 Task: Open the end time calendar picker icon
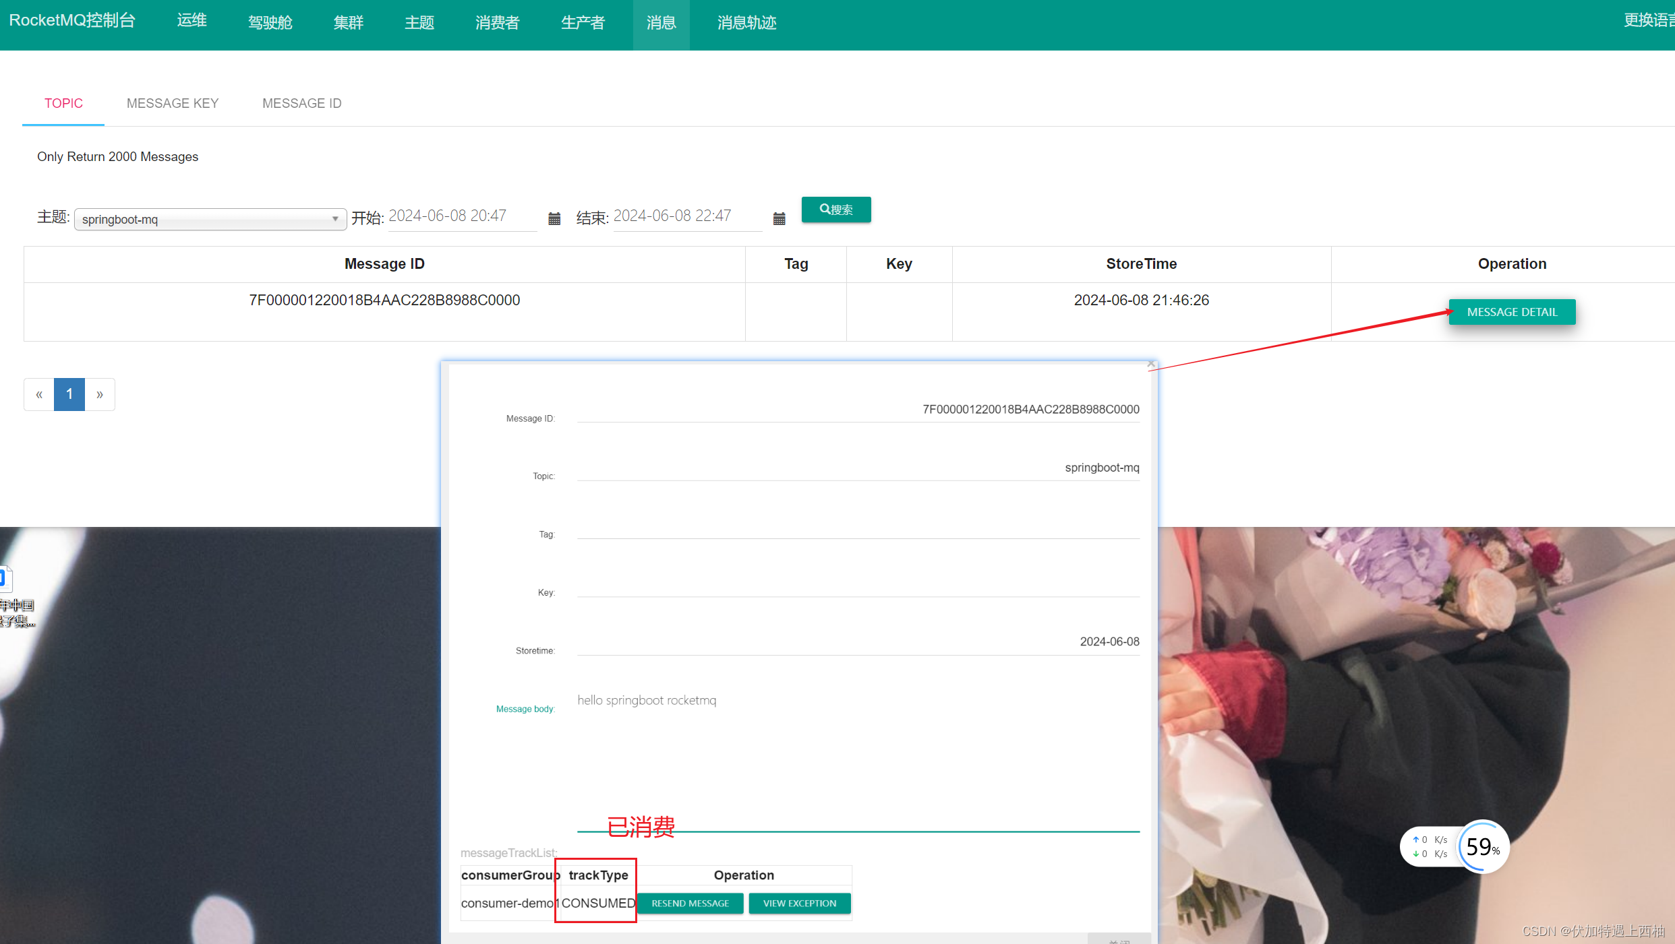779,218
